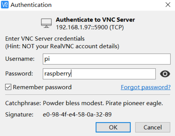Screen dimensions: 175x136
Task: Show password with the eye icon
Action: tap(165, 74)
